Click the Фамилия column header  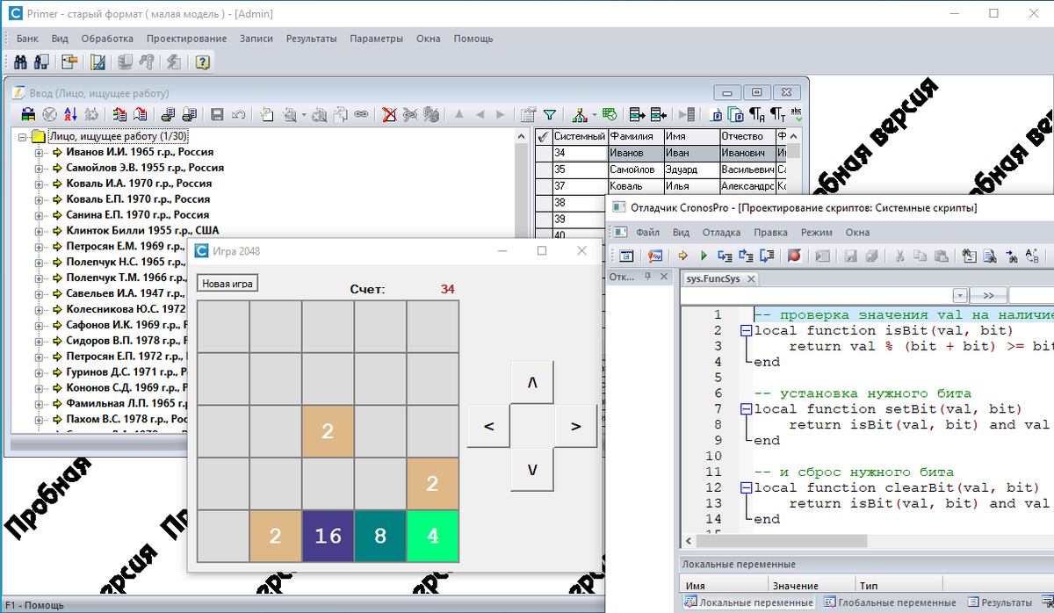(635, 136)
